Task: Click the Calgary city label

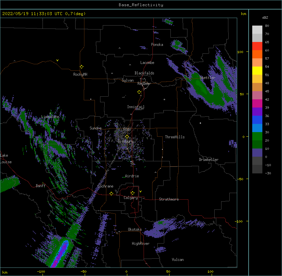Action: (x=131, y=198)
